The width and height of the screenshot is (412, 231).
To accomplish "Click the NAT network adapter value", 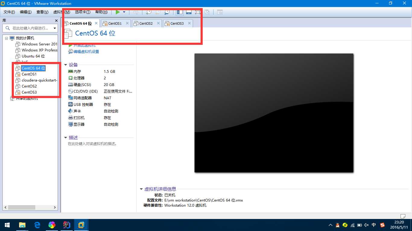I will click(x=107, y=98).
